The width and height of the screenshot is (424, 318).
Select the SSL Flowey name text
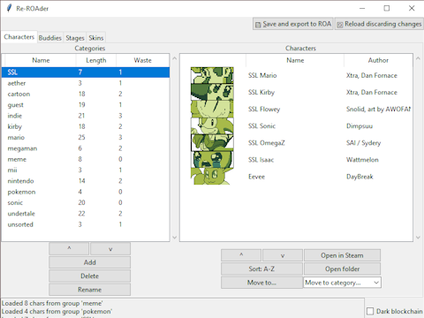click(x=264, y=110)
